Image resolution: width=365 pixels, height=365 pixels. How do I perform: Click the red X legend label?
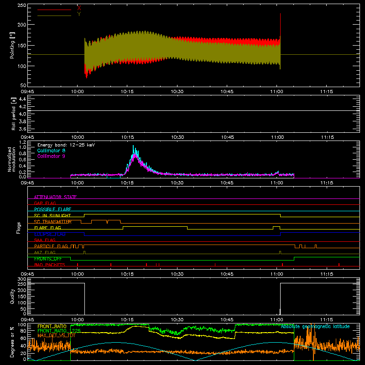tap(79, 8)
